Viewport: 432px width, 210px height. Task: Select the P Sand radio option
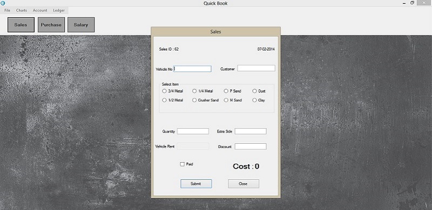[226, 91]
